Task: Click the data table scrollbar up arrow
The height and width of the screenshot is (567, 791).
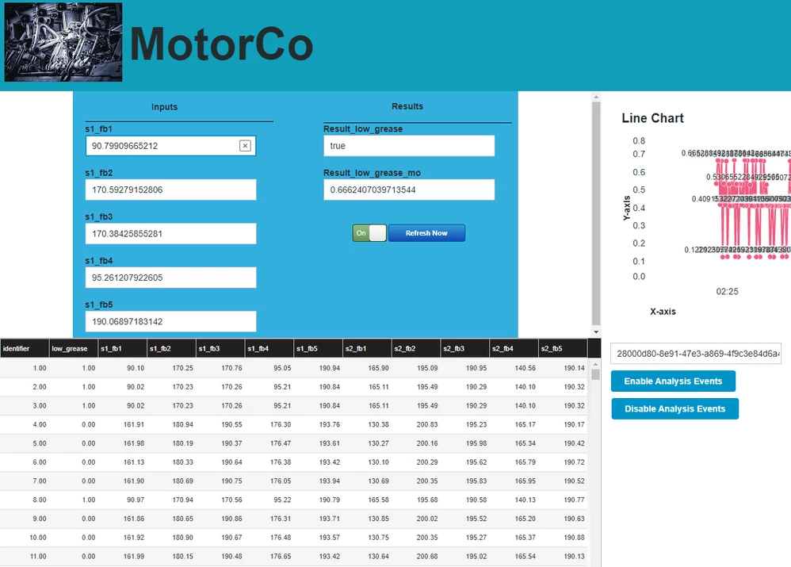Action: 595,364
